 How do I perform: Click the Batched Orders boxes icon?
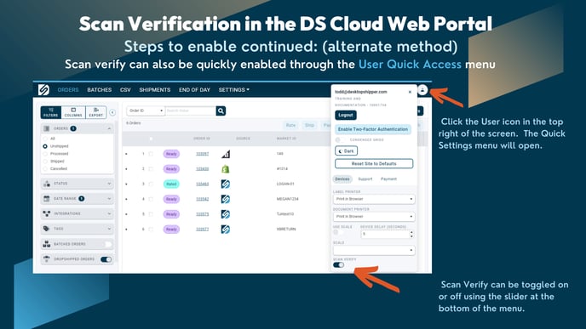tap(47, 244)
